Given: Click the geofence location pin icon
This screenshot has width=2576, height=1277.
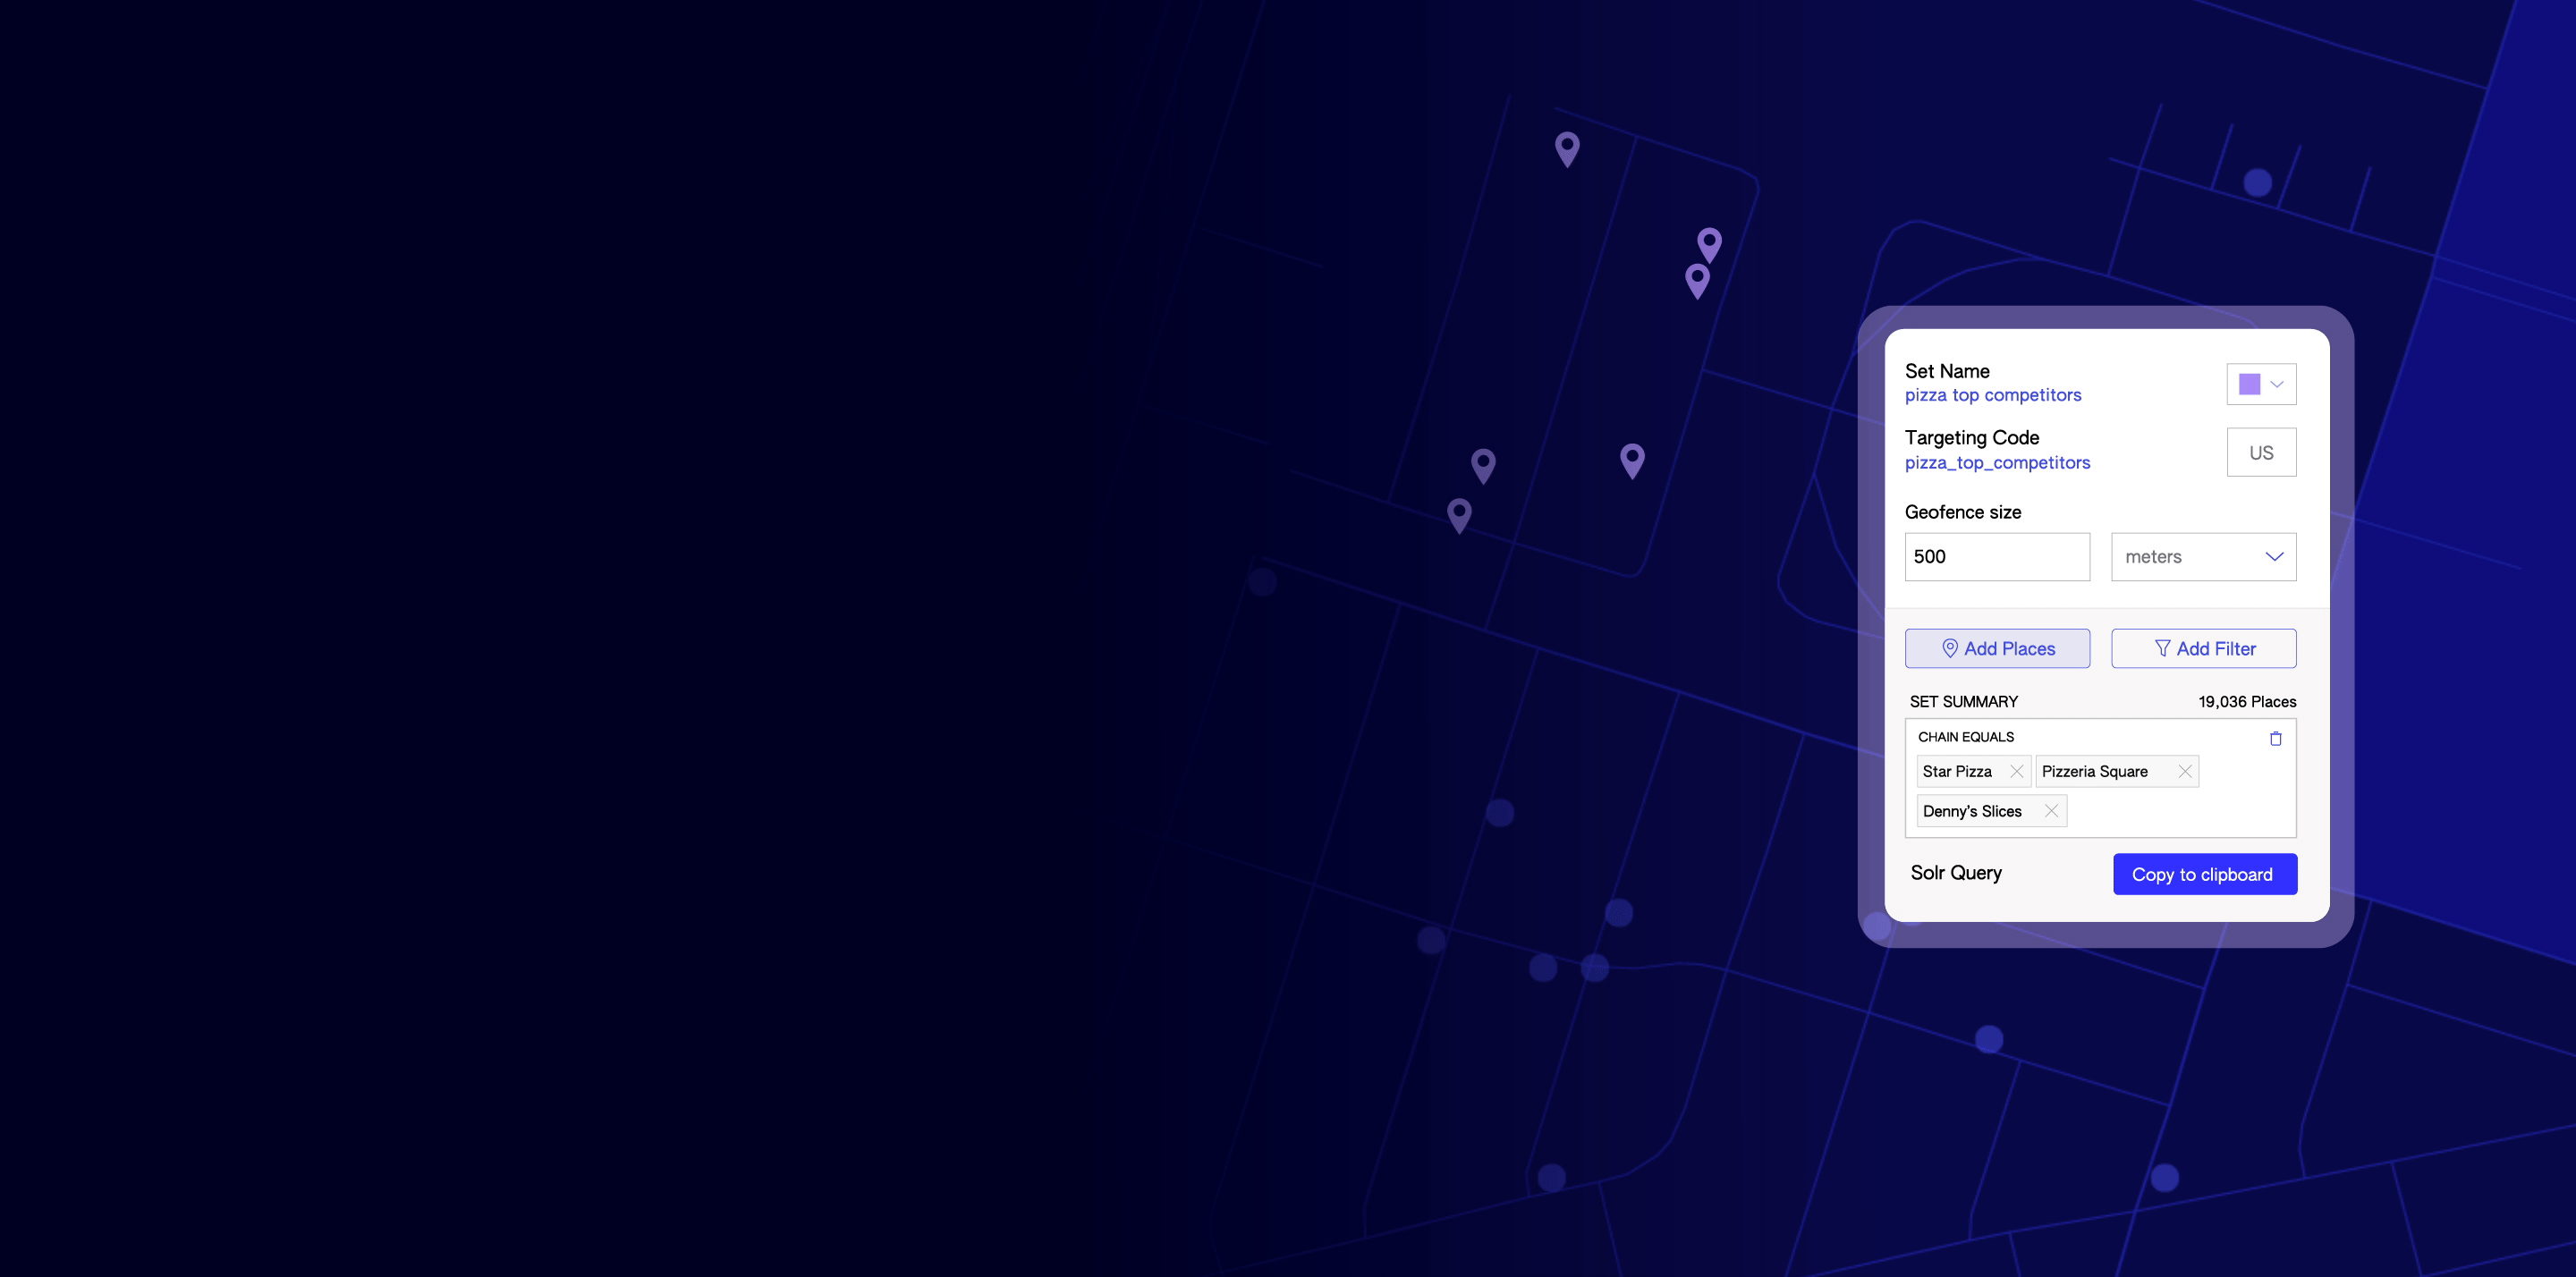Looking at the screenshot, I should [x=1948, y=647].
